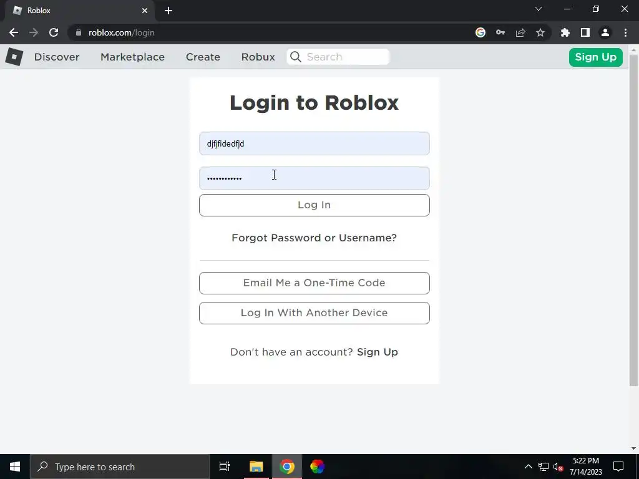Image resolution: width=639 pixels, height=479 pixels.
Task: Click the scrollbar down arrow
Action: (633, 448)
